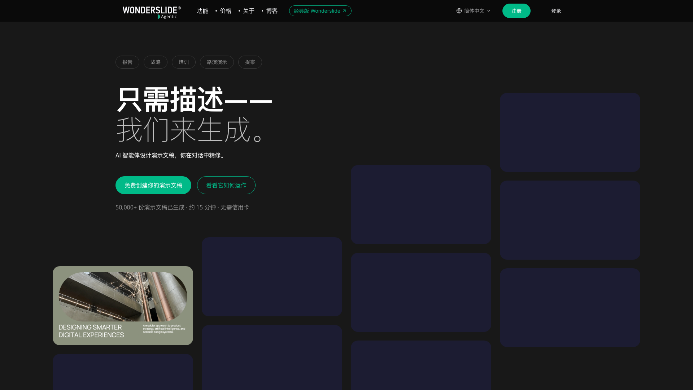Open the 博客 menu item
Image resolution: width=693 pixels, height=390 pixels.
(272, 11)
